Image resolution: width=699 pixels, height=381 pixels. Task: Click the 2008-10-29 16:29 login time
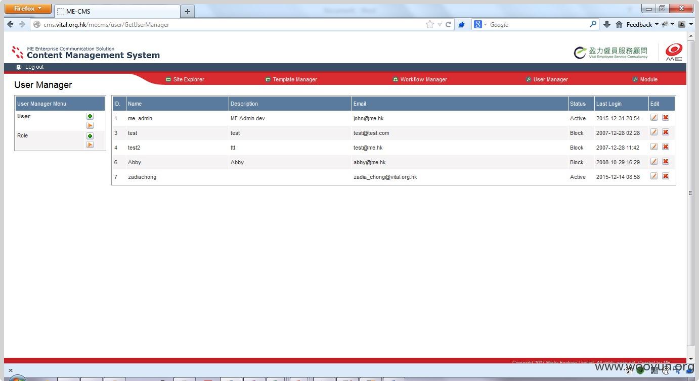click(x=618, y=162)
